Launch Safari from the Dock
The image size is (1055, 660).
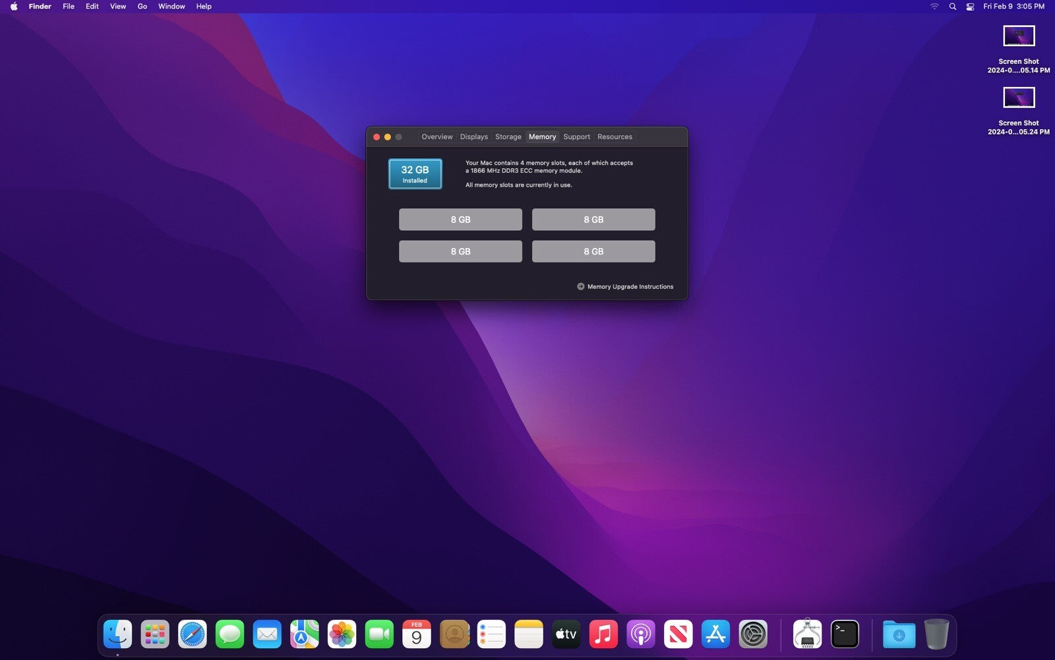pyautogui.click(x=193, y=634)
